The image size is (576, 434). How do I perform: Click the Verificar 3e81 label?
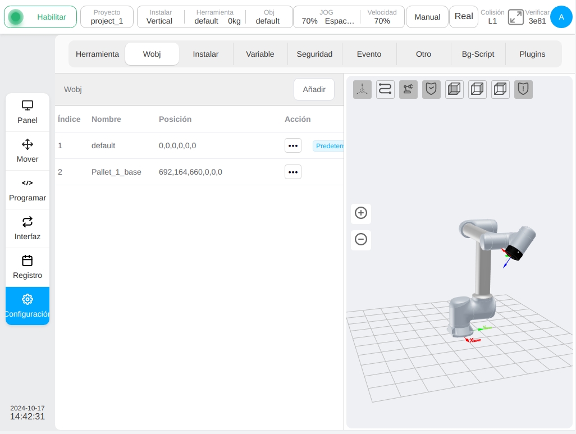click(x=537, y=17)
